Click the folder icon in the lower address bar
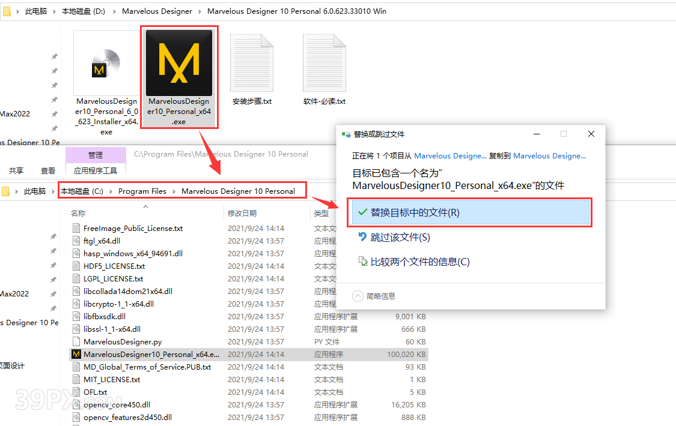Image resolution: width=676 pixels, height=426 pixels. (x=5, y=191)
